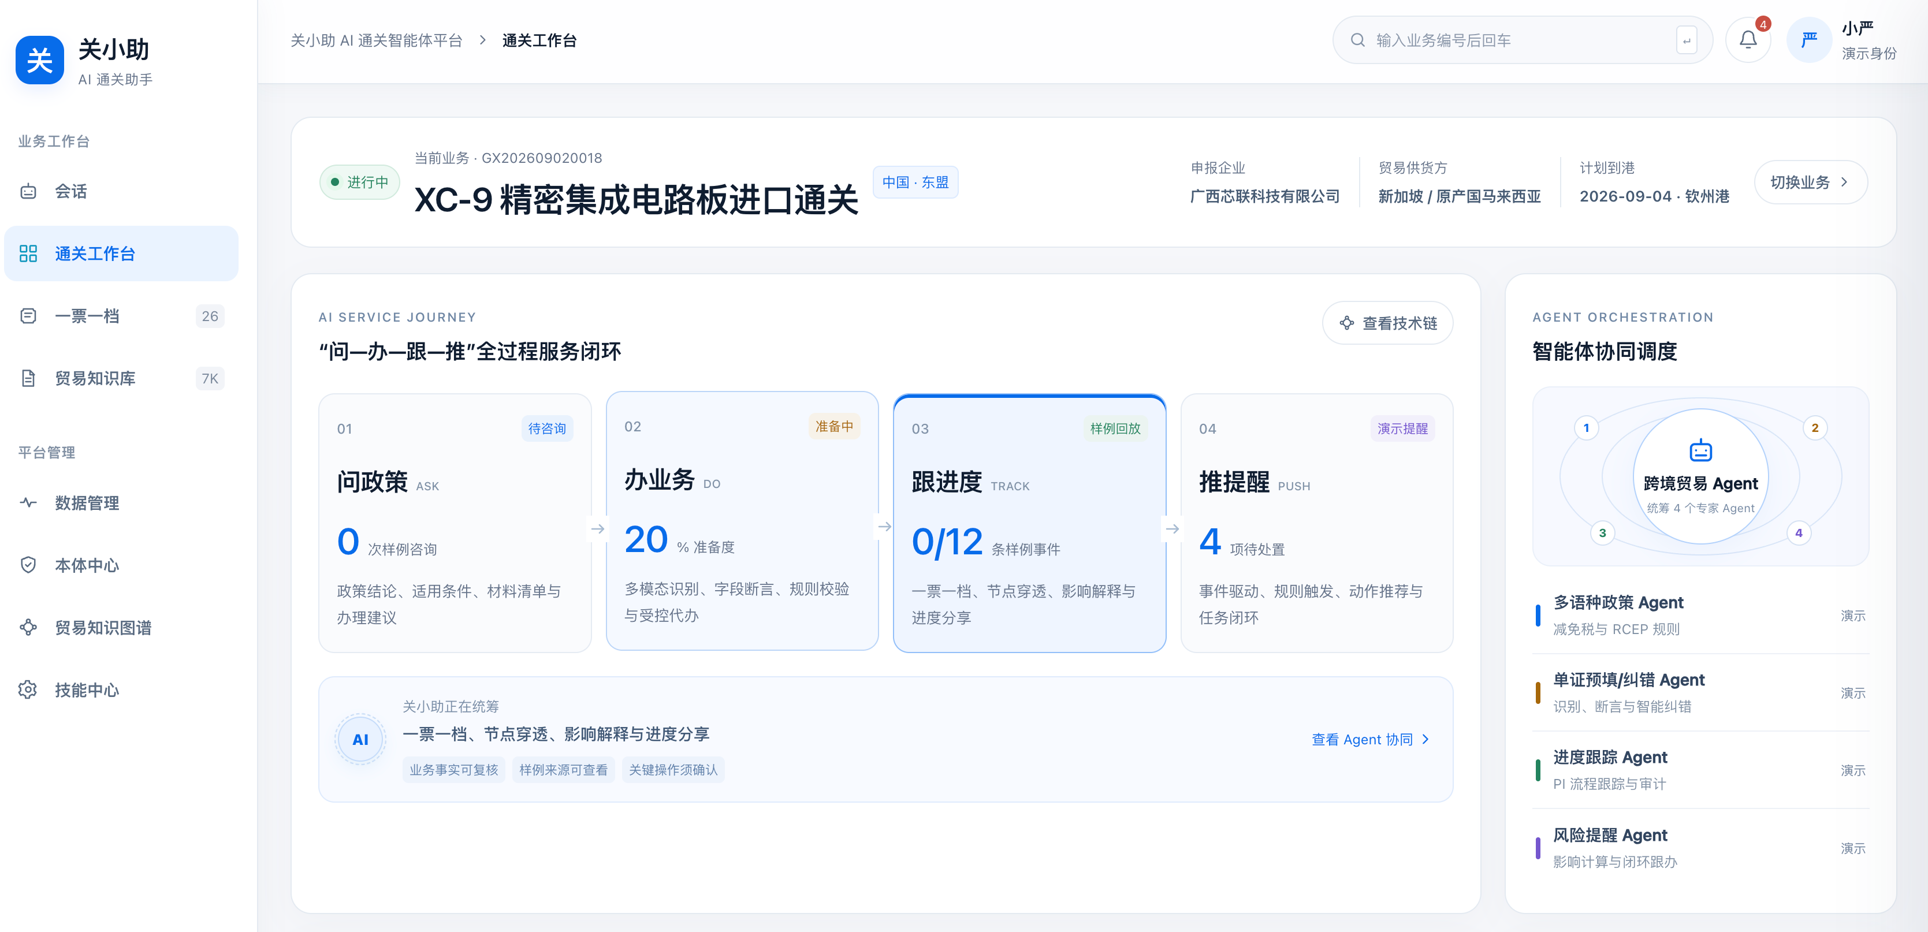Click the 本体中心 shield icon
The image size is (1928, 932).
tap(28, 565)
